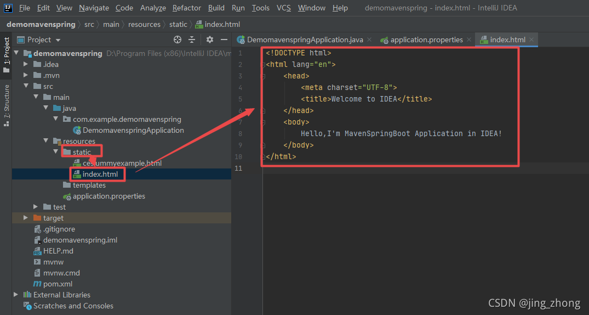
Task: Click static breadcrumb in navigation bar
Action: coord(178,25)
